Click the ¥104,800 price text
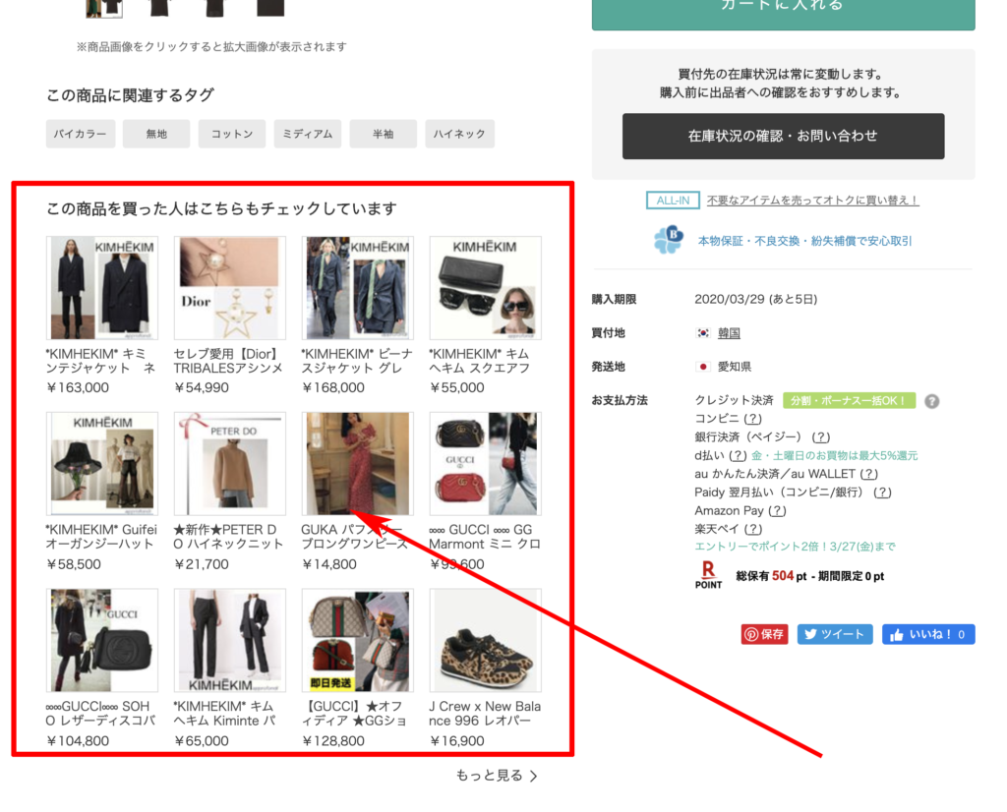Screen dimensions: 1007x812 click(78, 741)
